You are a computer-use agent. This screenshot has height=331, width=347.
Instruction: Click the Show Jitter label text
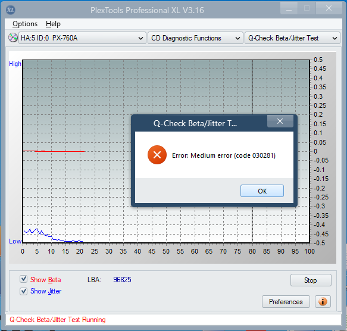tap(46, 291)
